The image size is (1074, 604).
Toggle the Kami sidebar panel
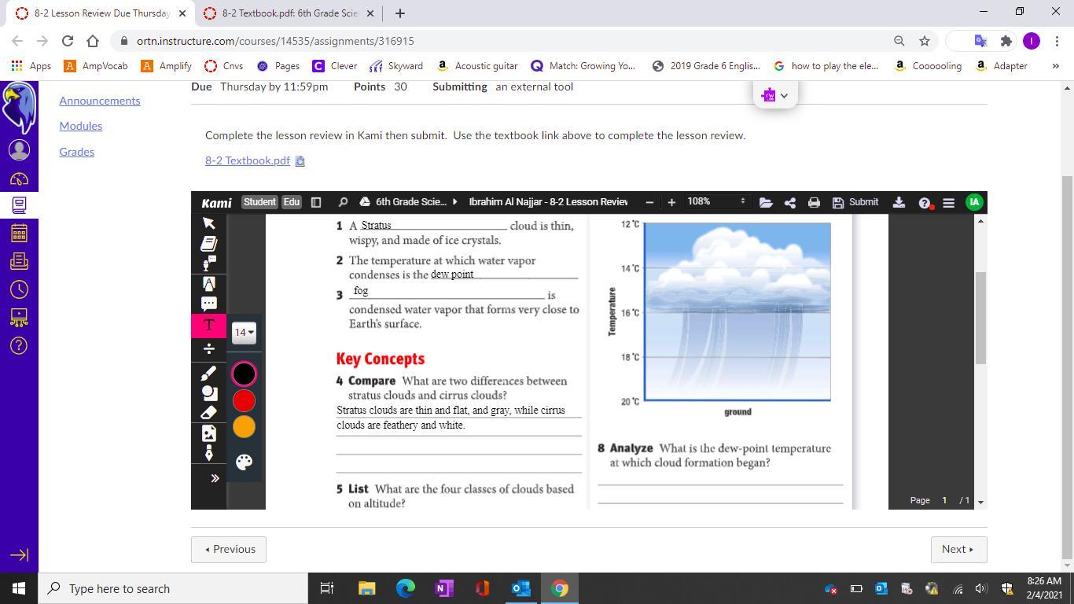tap(316, 202)
